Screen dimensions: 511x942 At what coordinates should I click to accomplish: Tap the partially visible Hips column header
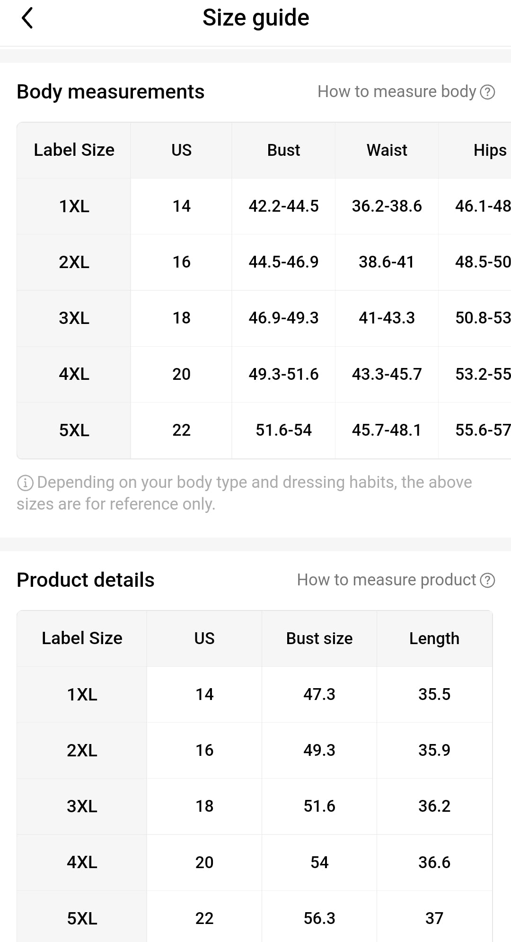pos(489,150)
